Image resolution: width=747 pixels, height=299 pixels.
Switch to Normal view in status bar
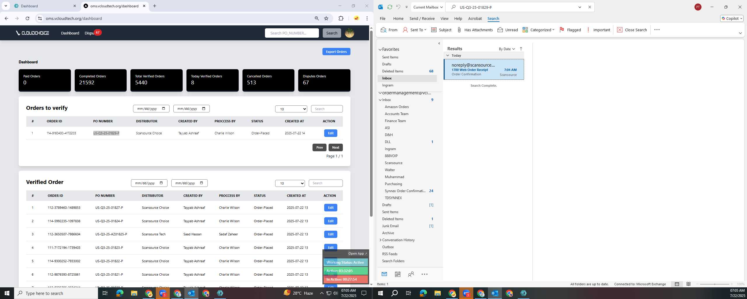tap(677, 284)
